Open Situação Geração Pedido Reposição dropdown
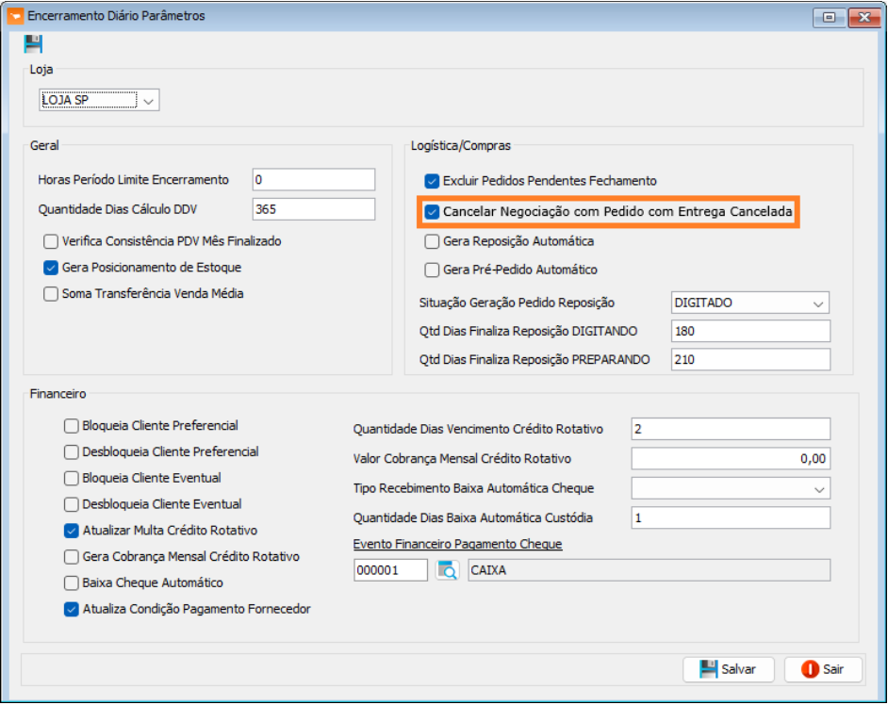Screen dimensions: 888x705 pos(816,303)
